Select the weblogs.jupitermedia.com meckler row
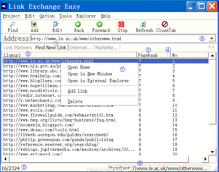This screenshot has height=172, width=219. point(106,149)
